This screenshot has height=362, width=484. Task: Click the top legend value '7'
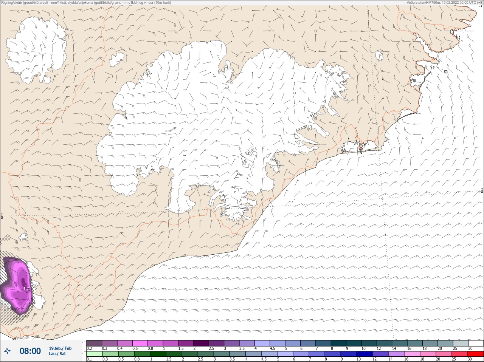click(x=316, y=348)
